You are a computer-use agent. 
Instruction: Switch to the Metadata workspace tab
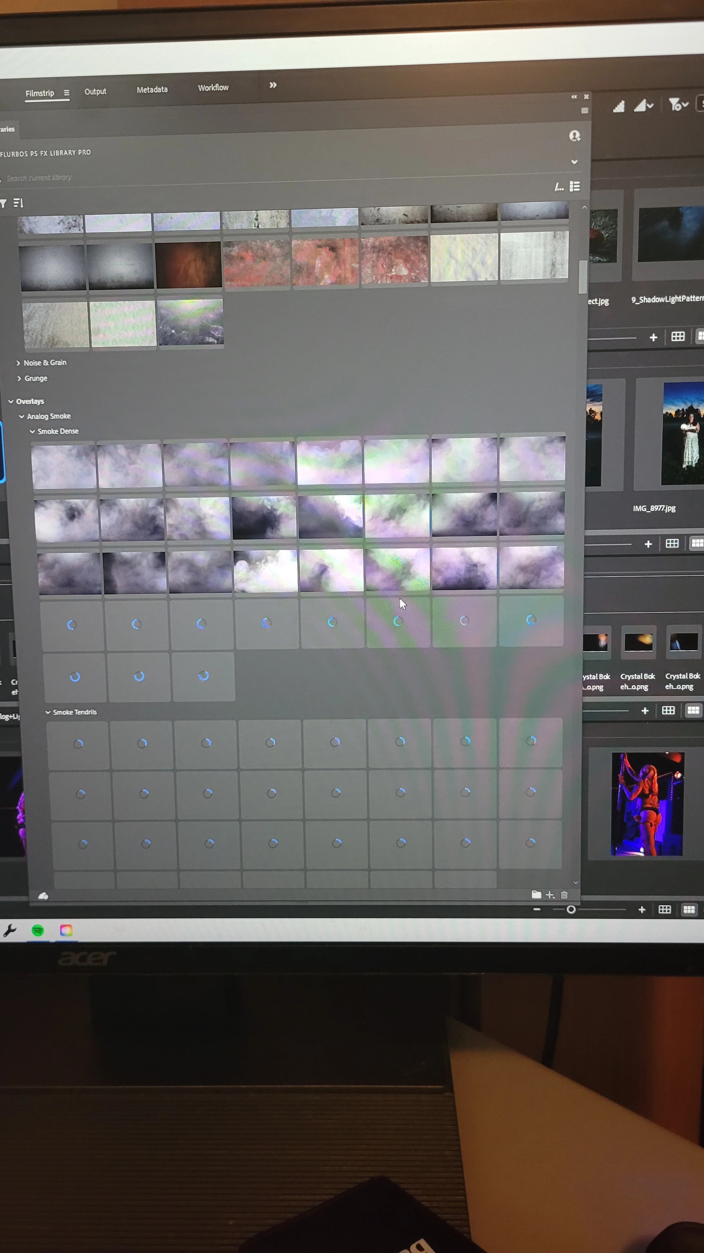click(152, 89)
